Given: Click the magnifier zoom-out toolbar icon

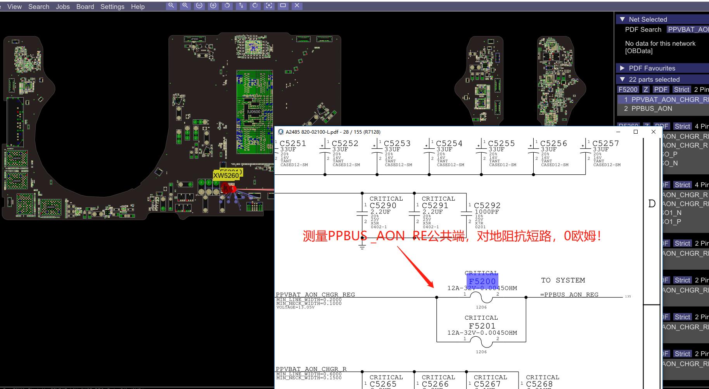Looking at the screenshot, I should (171, 5).
